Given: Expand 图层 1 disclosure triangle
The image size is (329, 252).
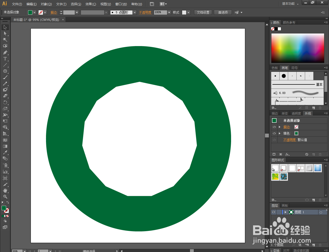Looking at the screenshot, I should click(285, 212).
